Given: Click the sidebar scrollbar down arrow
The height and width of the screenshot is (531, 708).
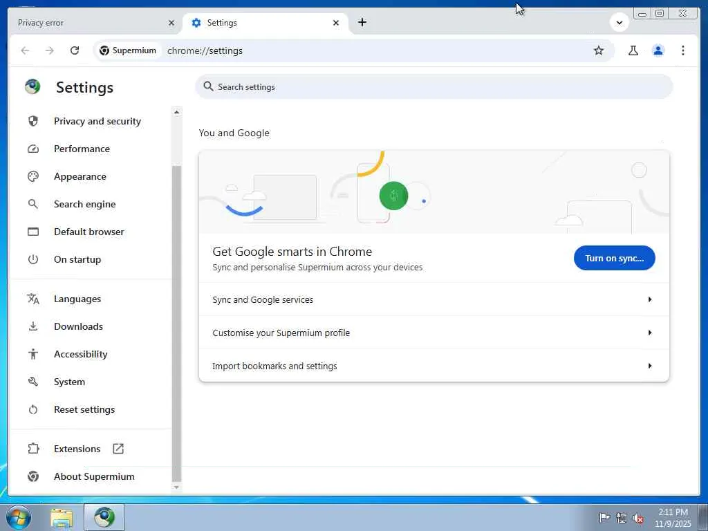Looking at the screenshot, I should [x=176, y=487].
